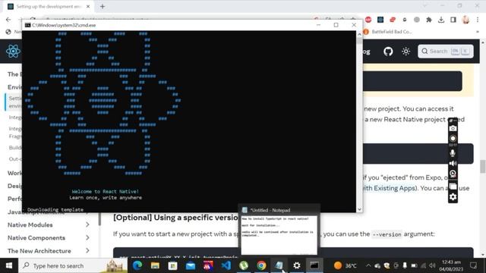Open Chrome profile avatar

(465, 20)
